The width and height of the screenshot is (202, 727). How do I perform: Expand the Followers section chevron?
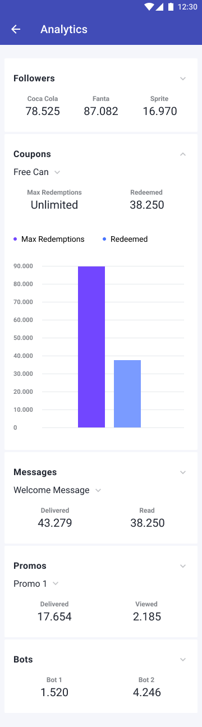tap(183, 79)
